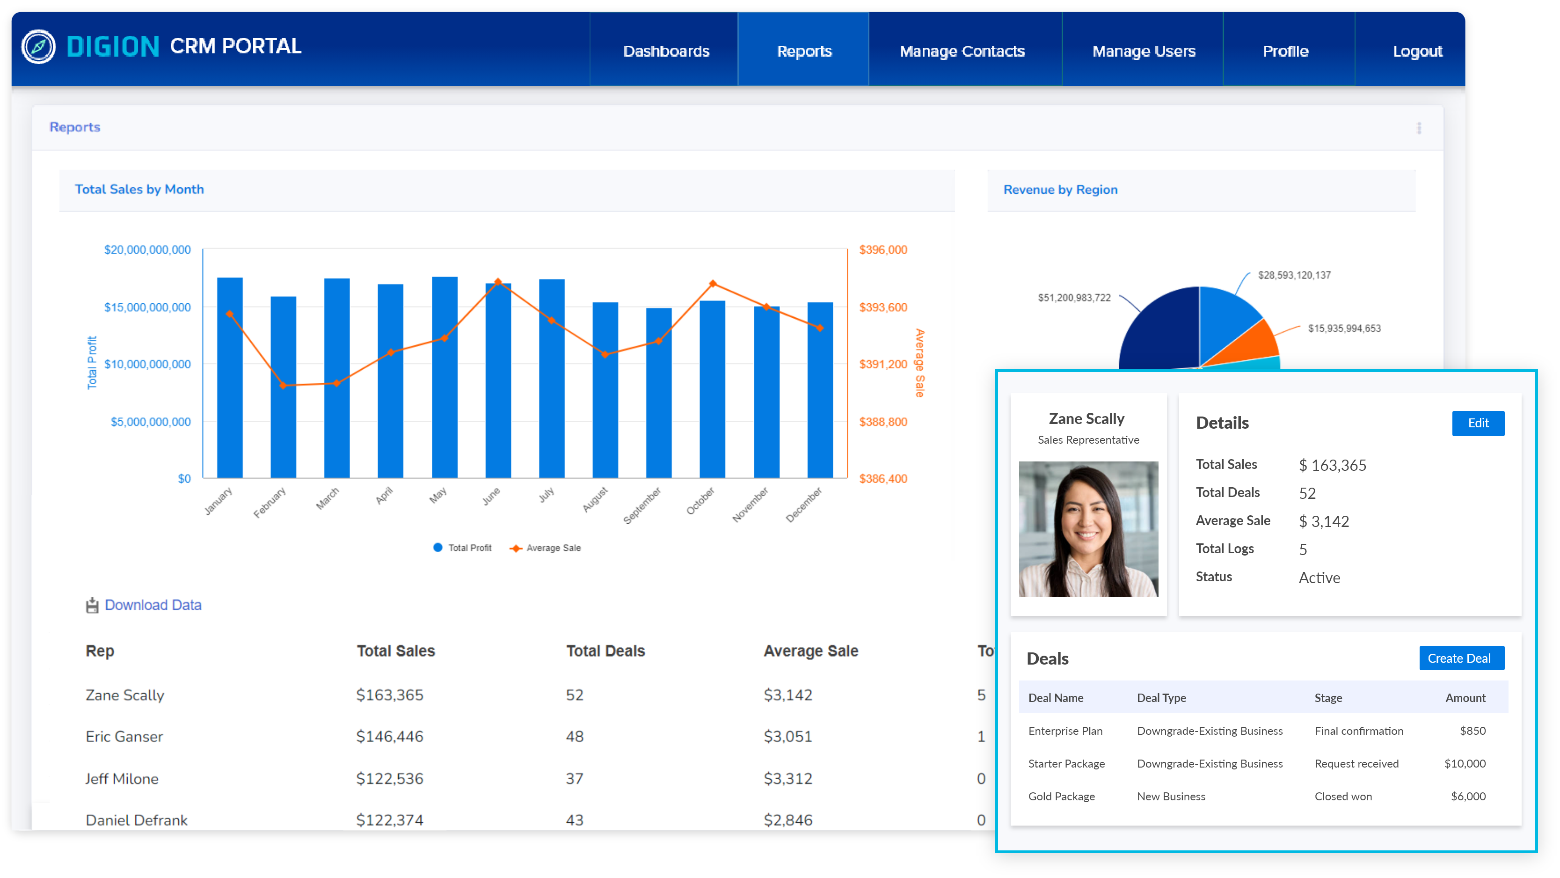Image resolution: width=1560 pixels, height=878 pixels.
Task: Toggle Average Sale legend marker
Action: coord(516,549)
